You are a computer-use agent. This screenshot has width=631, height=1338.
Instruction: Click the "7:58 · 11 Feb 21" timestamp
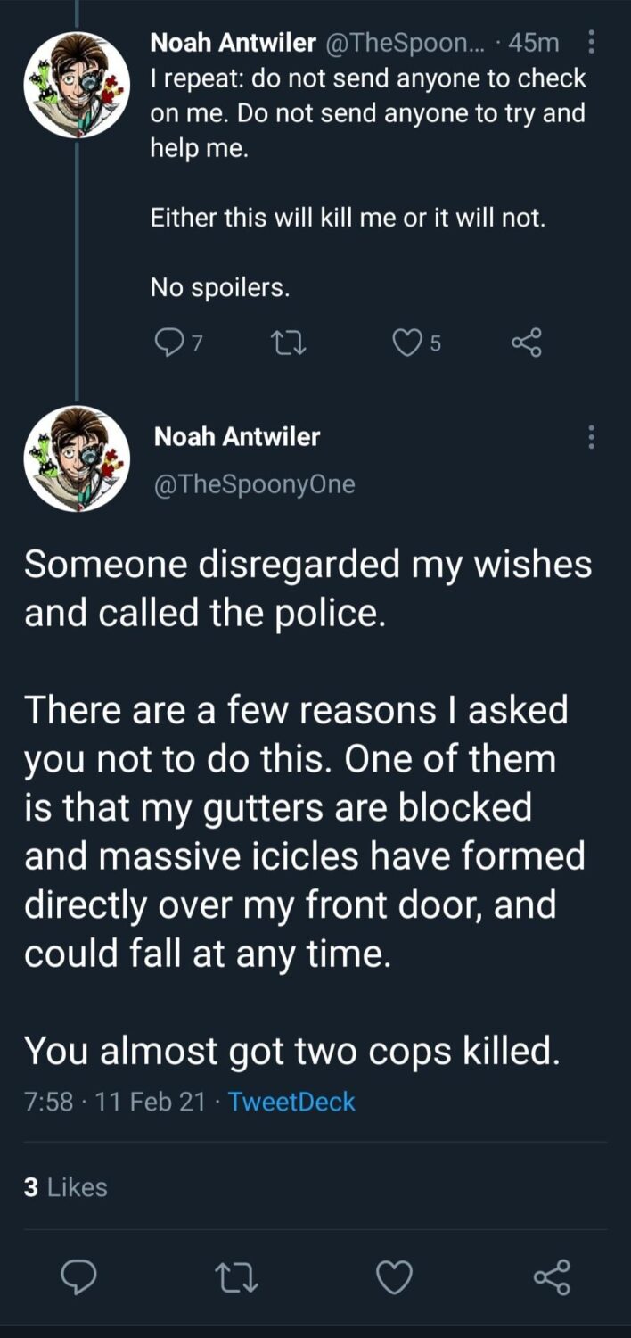pos(115,1102)
